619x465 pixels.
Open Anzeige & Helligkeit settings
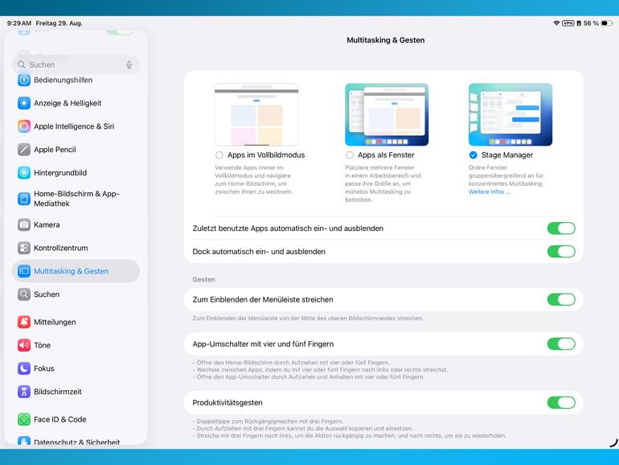pyautogui.click(x=76, y=103)
